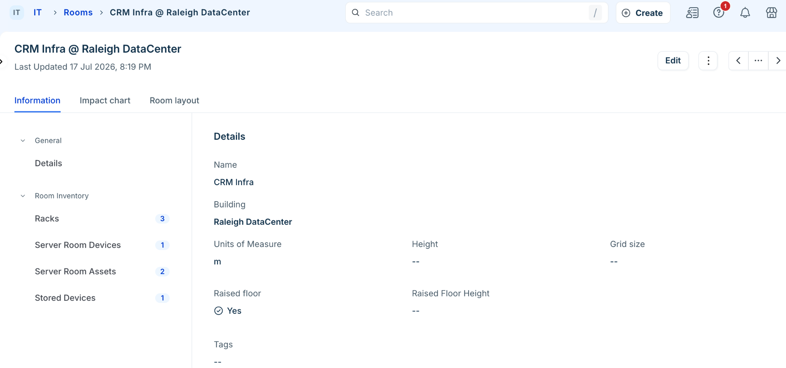
Task: Open the IT workspace badge icon
Action: tap(17, 13)
